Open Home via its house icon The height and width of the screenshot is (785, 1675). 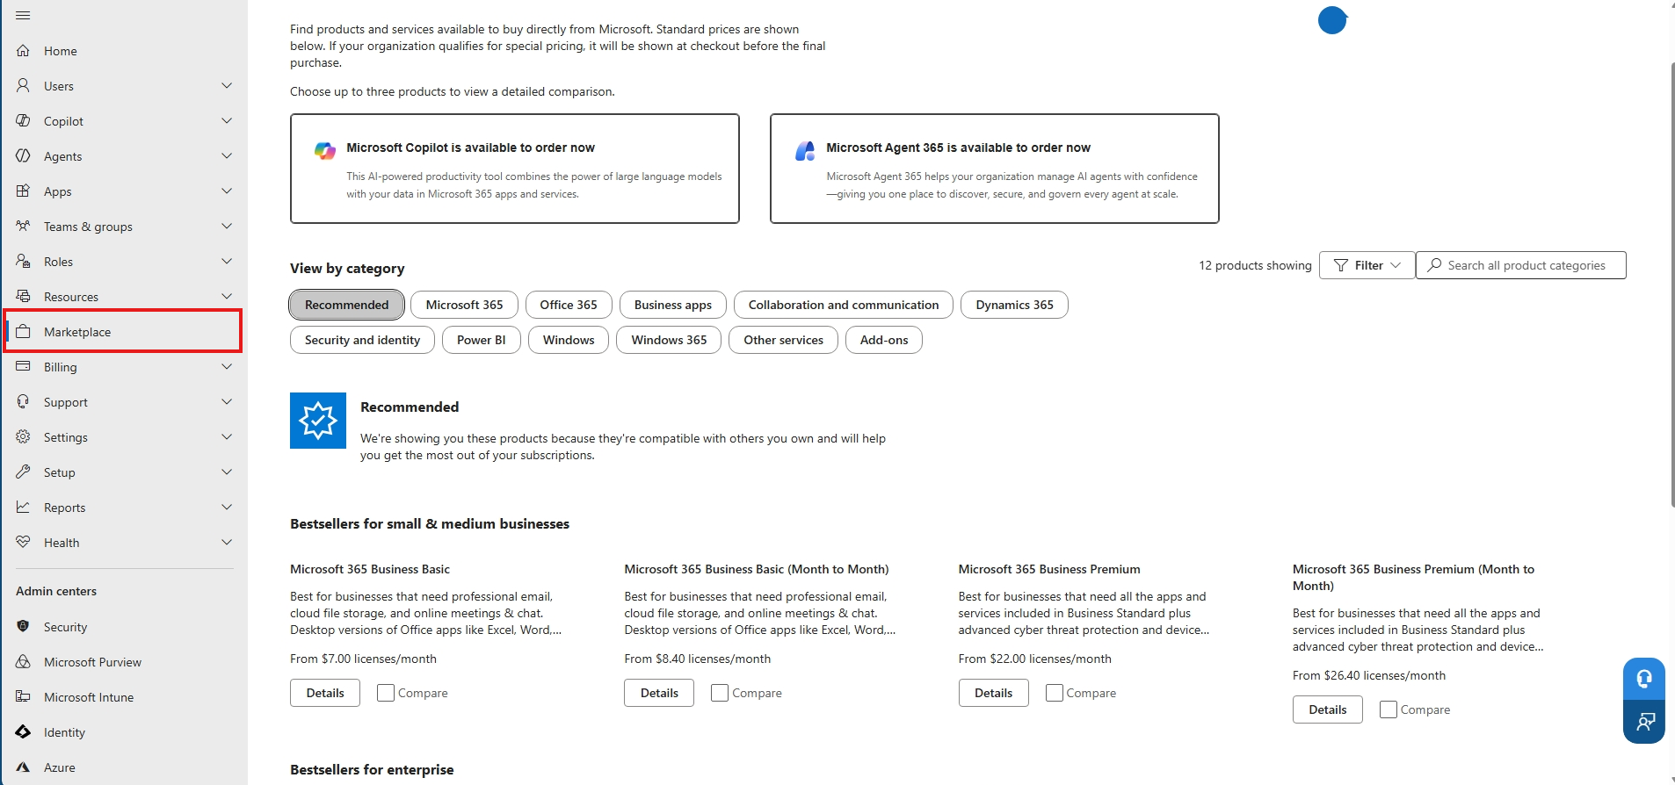(x=24, y=51)
